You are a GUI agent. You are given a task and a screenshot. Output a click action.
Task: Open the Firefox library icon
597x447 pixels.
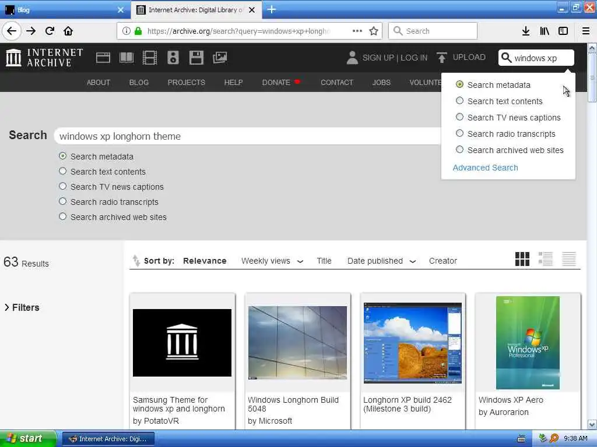(545, 31)
